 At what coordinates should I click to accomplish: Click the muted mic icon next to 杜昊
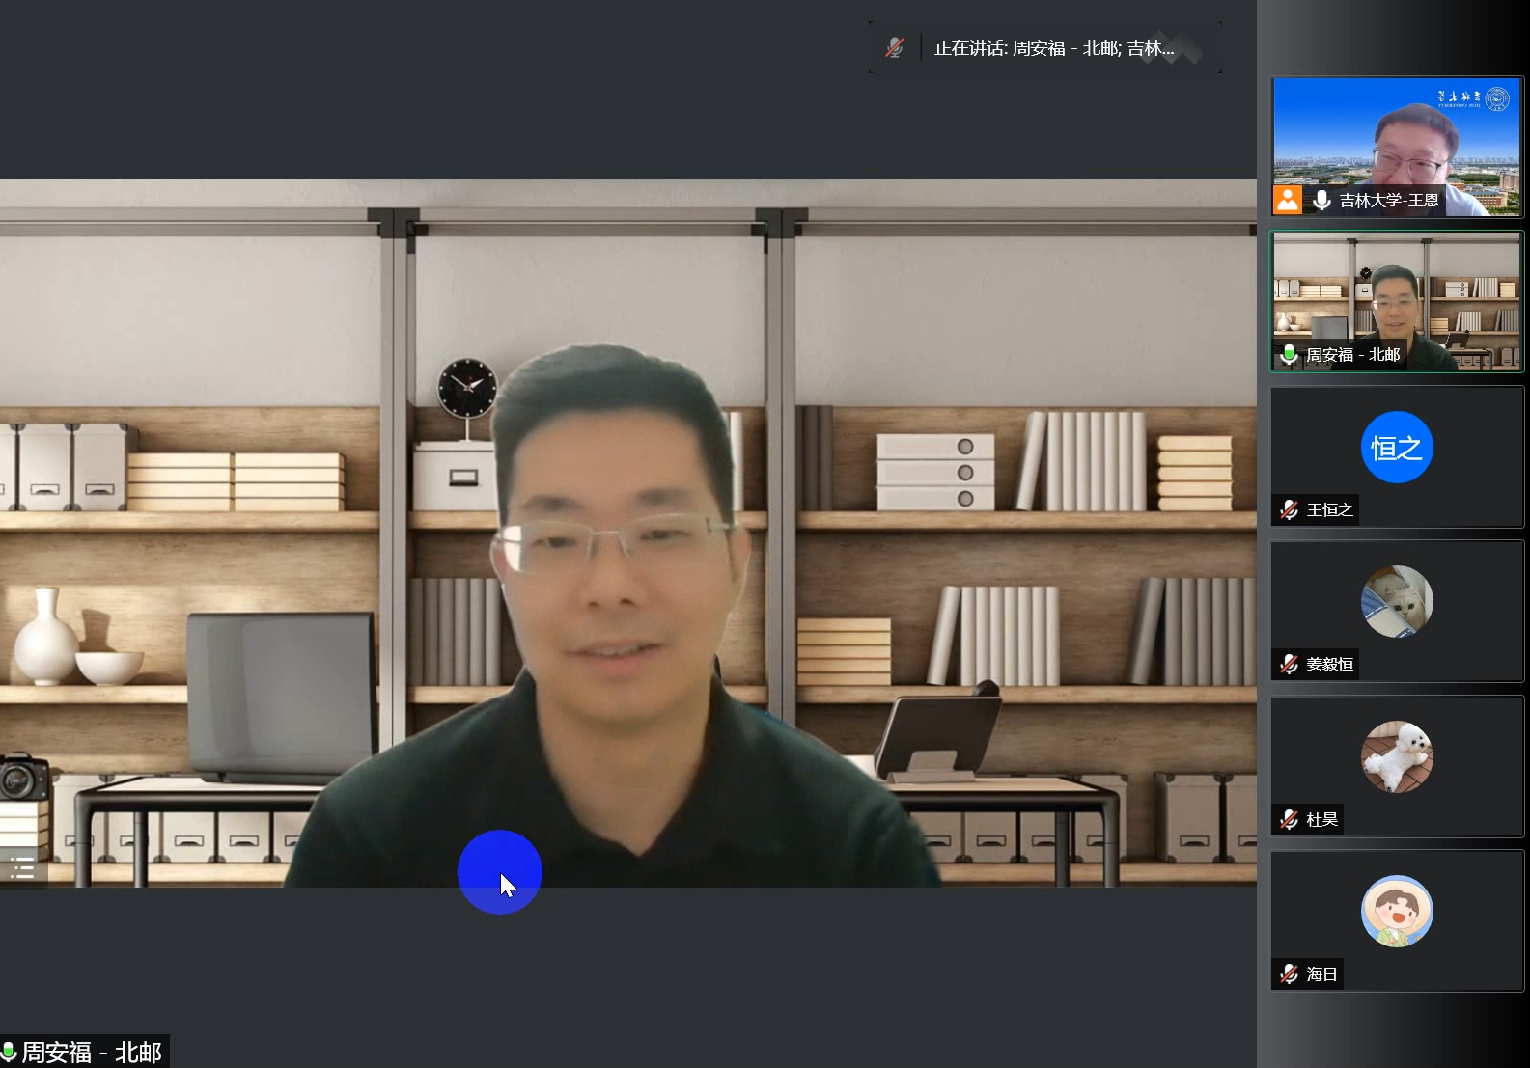[x=1289, y=819]
